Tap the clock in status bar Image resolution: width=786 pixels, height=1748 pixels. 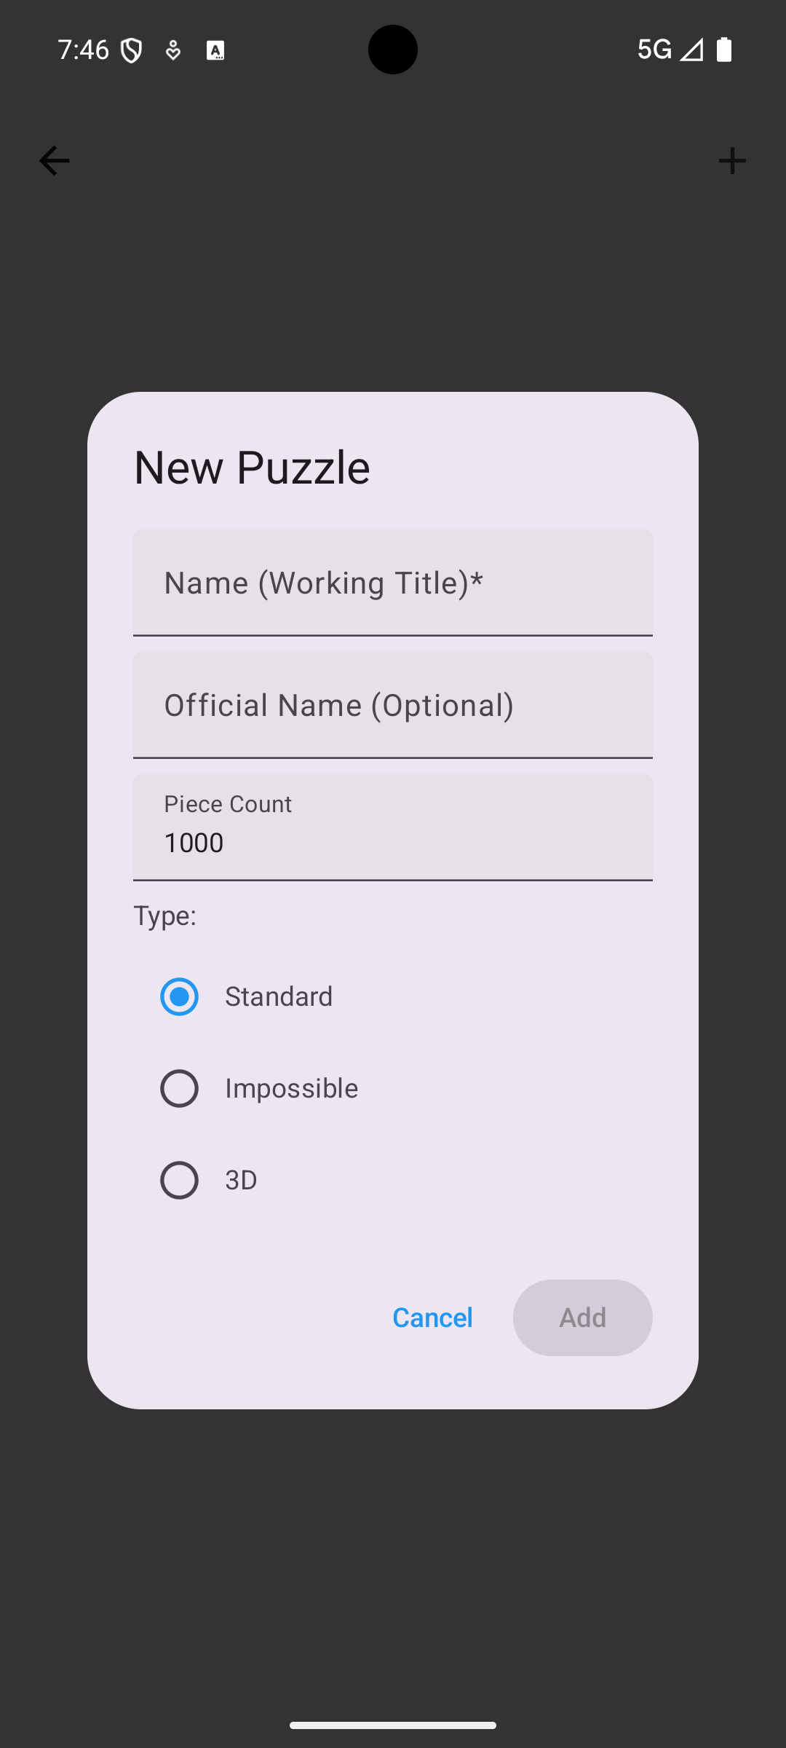click(83, 50)
